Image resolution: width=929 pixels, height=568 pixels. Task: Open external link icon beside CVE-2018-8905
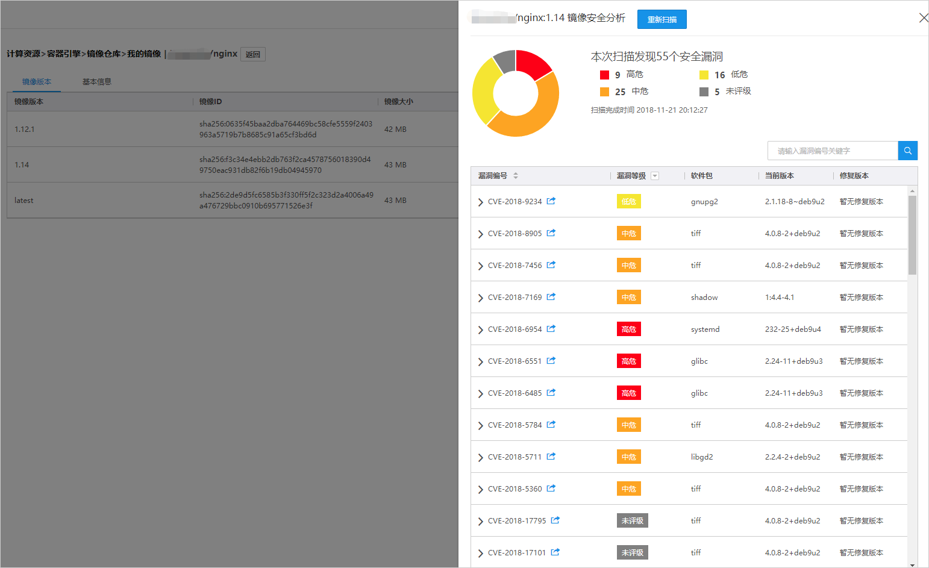pyautogui.click(x=551, y=233)
